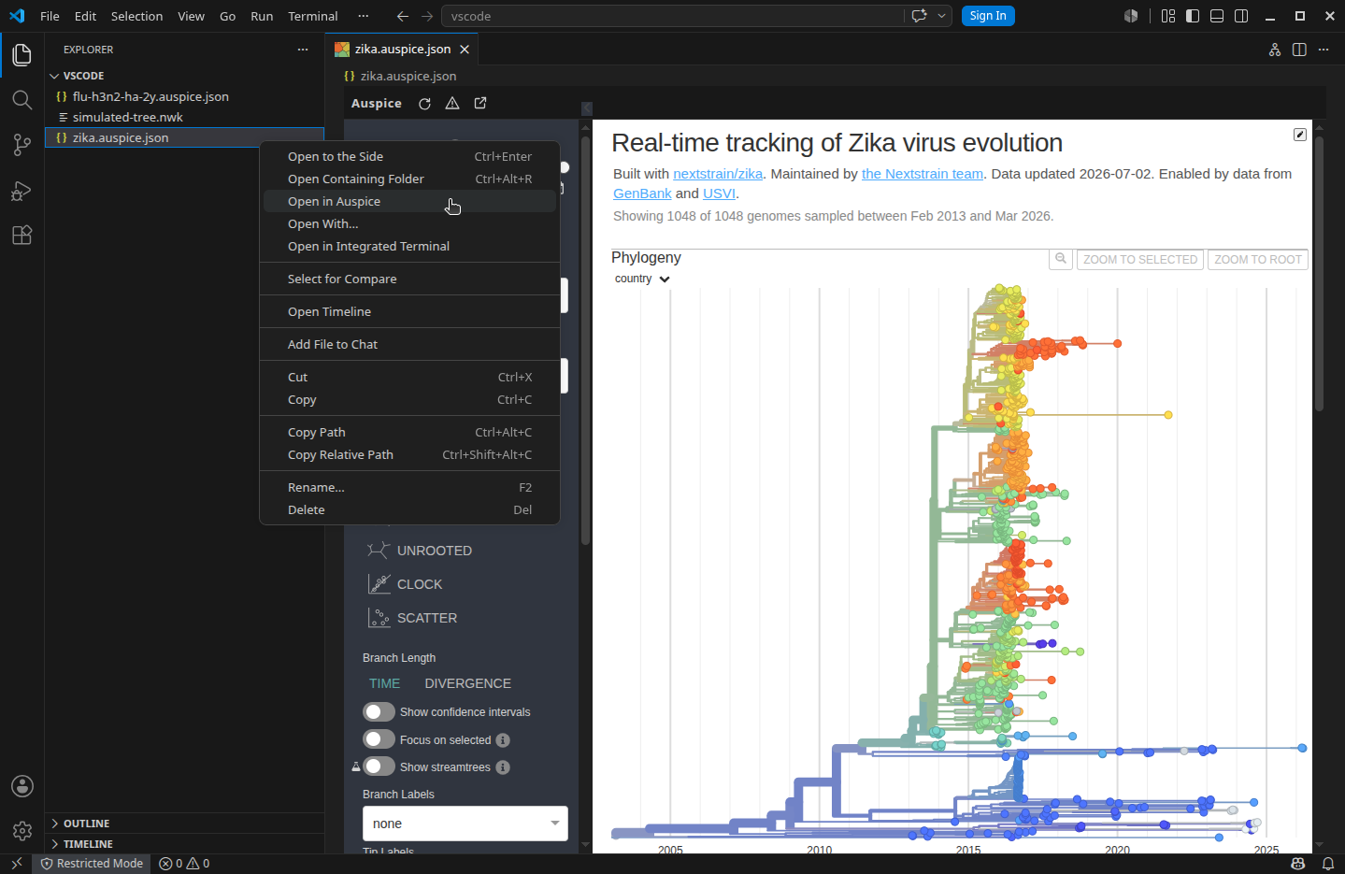Choose Select for Compare menu entry
The width and height of the screenshot is (1345, 874).
pos(409,279)
